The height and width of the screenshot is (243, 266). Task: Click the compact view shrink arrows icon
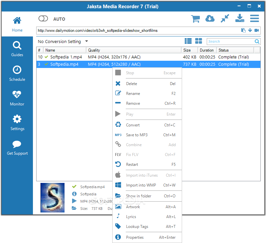(225, 18)
